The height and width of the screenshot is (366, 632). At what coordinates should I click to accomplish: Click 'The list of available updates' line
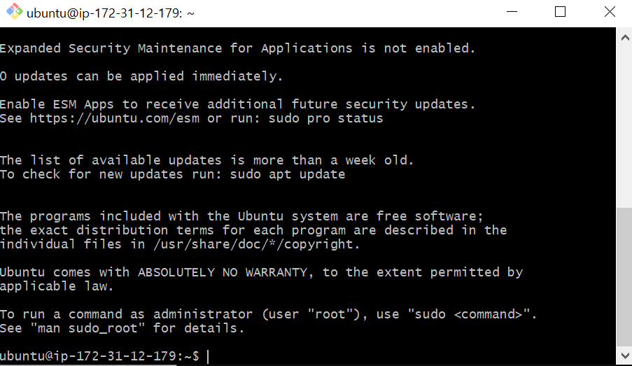point(206,160)
